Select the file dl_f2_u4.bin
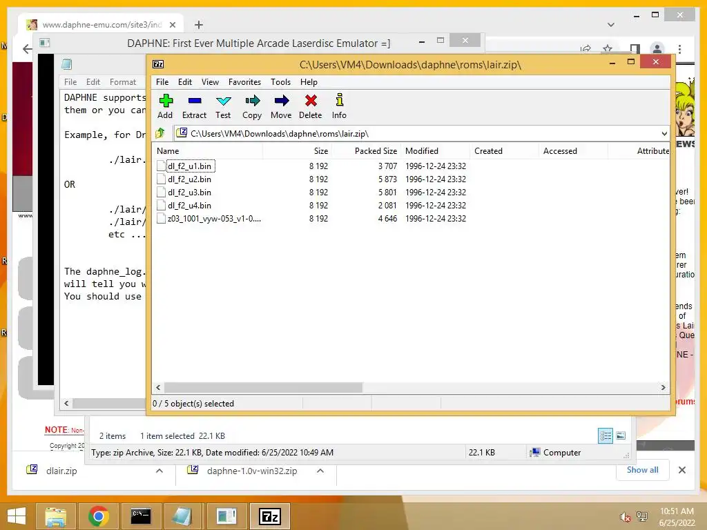 coord(189,206)
